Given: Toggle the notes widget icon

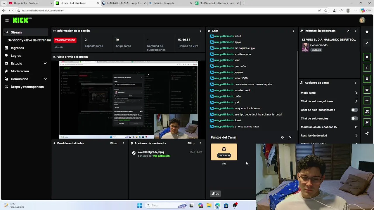Looking at the screenshot, I should pos(367,79).
